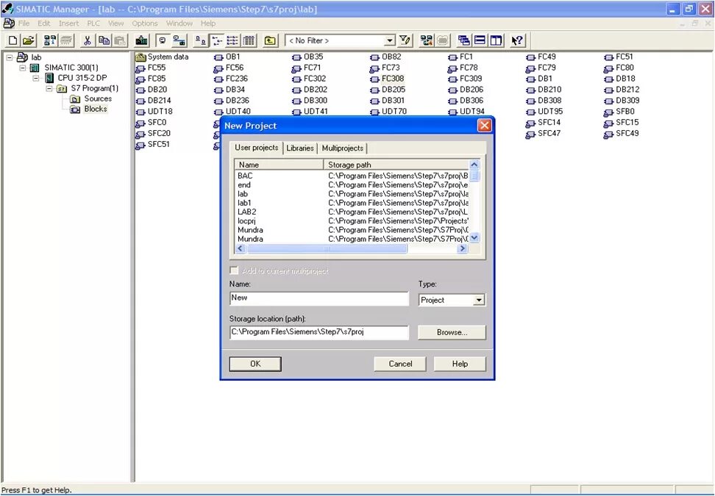
Task: Click the Tile Horizontally toolbar icon
Action: [x=480, y=40]
